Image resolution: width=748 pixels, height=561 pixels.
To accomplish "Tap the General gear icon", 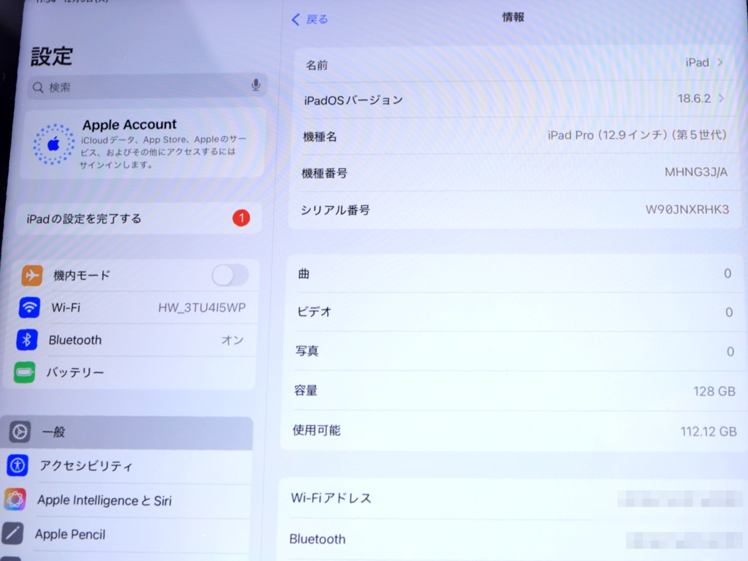I will [x=20, y=432].
